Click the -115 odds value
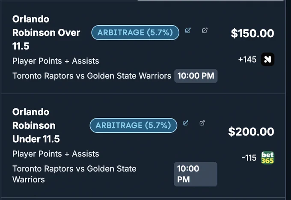The height and width of the screenshot is (200, 291). pyautogui.click(x=249, y=158)
